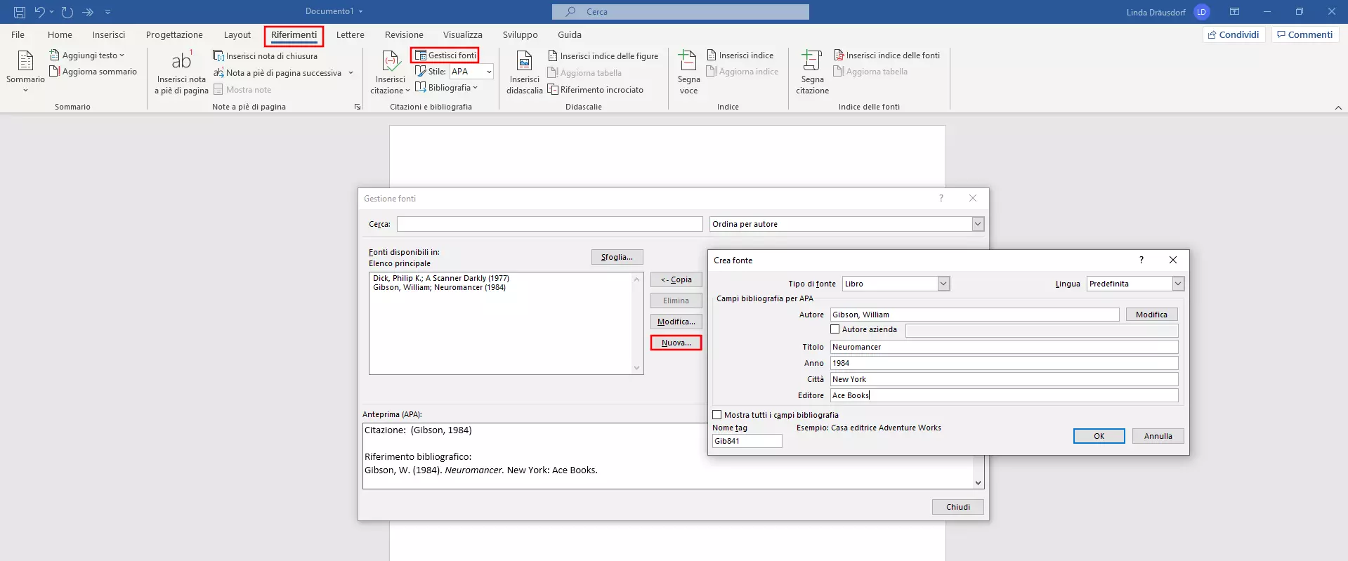Click the user account avatar LD
This screenshot has width=1348, height=561.
1202,12
